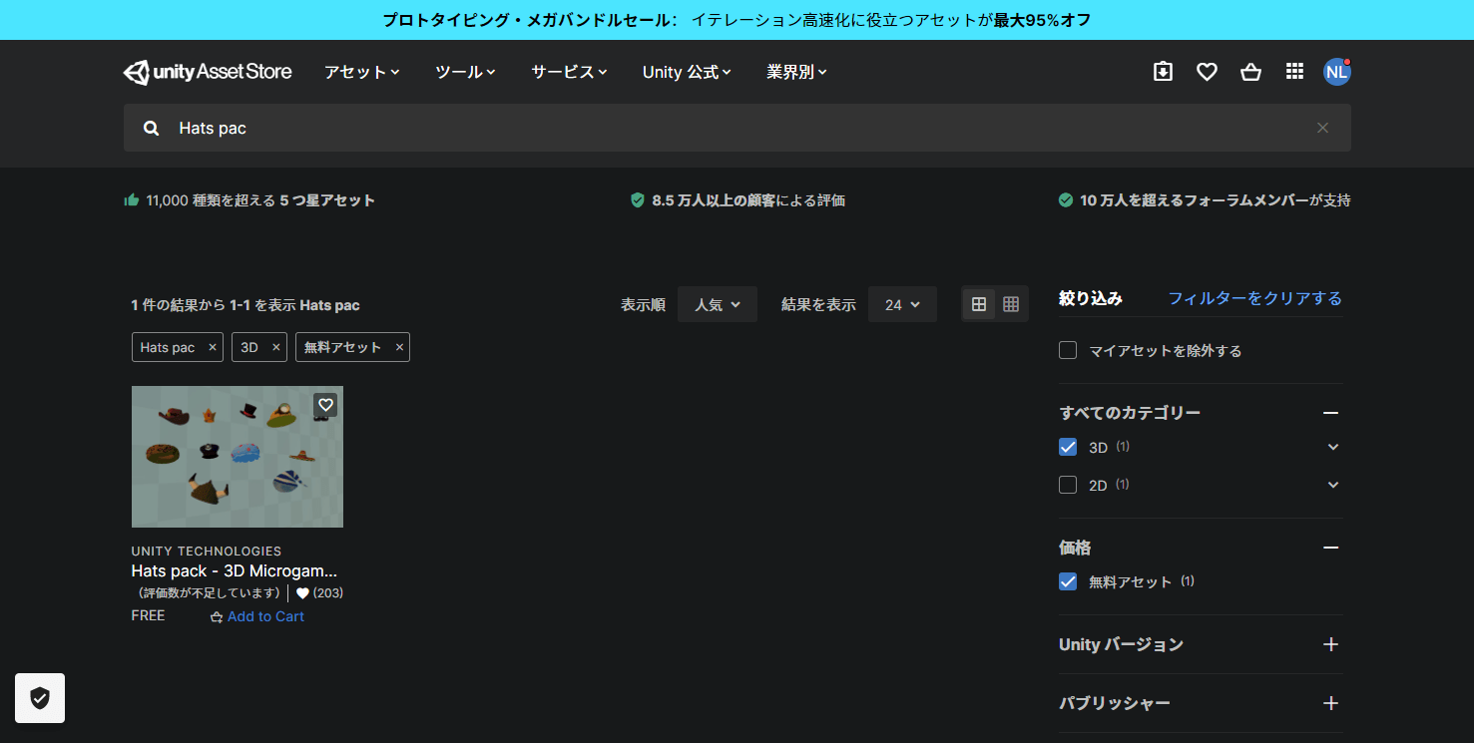
Task: Open the アセット menu dropdown
Action: pos(361,72)
